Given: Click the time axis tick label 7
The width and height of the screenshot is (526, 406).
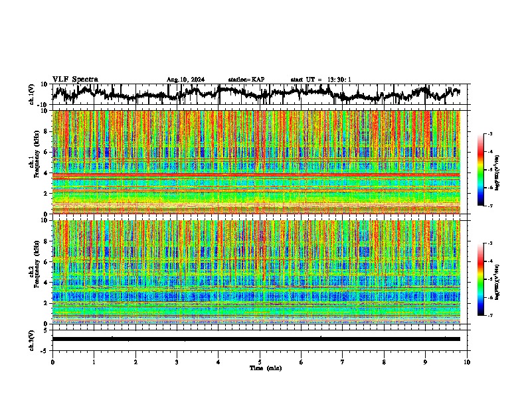Looking at the screenshot, I should 343,362.
